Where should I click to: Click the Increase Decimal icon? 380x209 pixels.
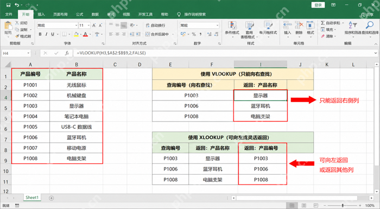pos(210,34)
